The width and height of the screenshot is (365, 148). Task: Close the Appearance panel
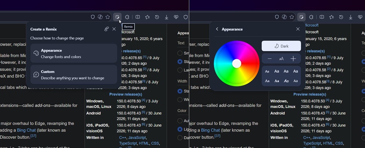click(298, 29)
